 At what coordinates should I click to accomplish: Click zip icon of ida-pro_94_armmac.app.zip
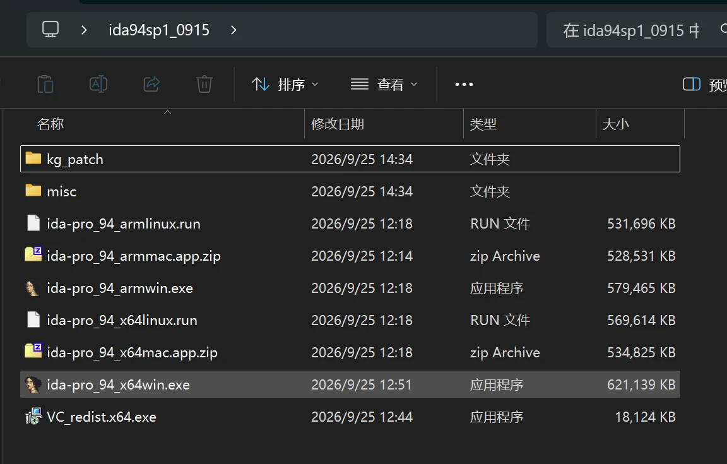coord(33,254)
